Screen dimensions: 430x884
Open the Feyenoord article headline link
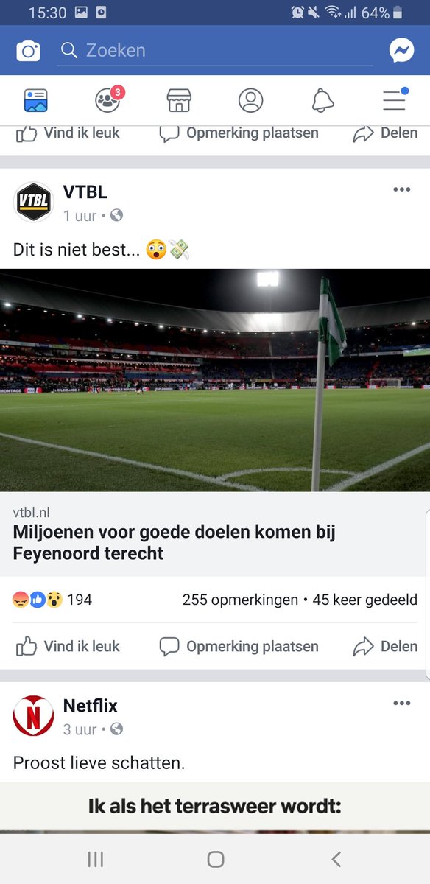coord(175,542)
